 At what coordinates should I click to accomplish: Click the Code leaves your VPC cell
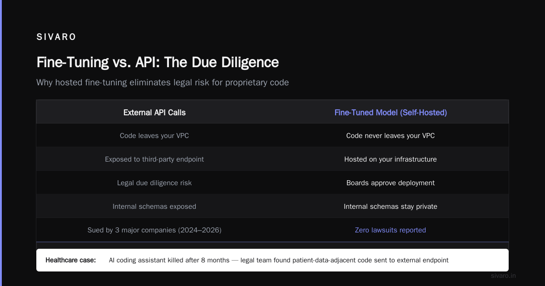154,135
